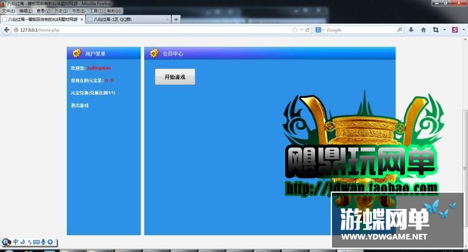Open the URL history dropdown arrow
This screenshot has width=468, height=252.
pos(301,30)
